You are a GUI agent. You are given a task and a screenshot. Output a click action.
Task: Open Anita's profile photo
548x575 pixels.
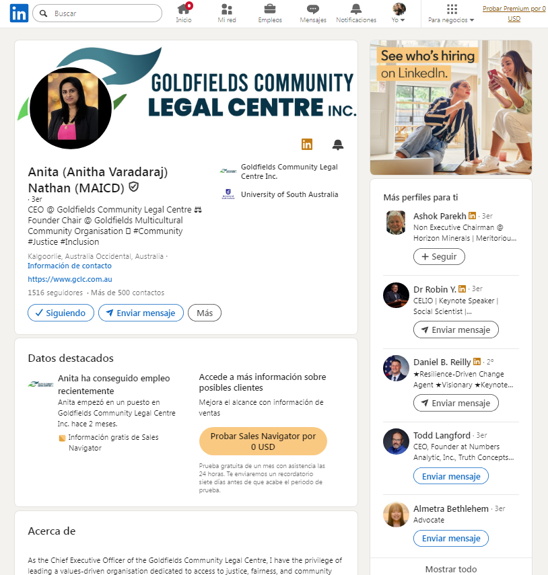(x=71, y=108)
